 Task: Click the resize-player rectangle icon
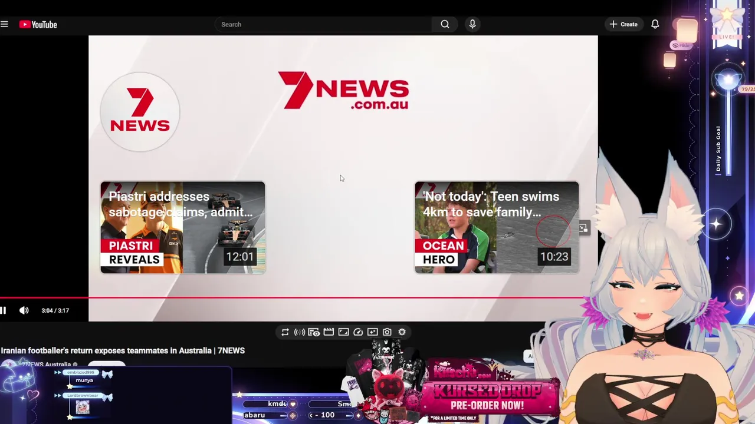[343, 332]
